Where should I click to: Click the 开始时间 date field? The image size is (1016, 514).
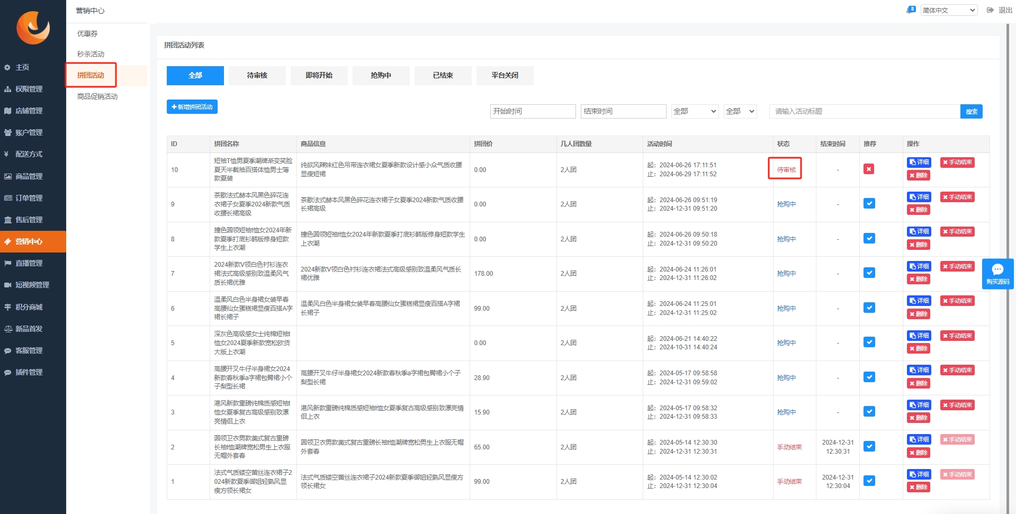click(x=533, y=111)
